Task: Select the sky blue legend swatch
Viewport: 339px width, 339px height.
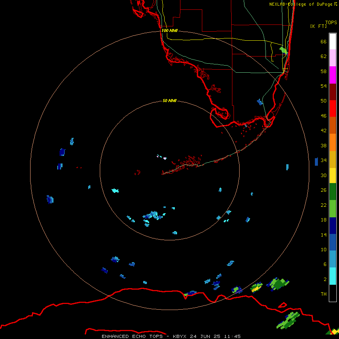Action: pyautogui.click(x=333, y=259)
